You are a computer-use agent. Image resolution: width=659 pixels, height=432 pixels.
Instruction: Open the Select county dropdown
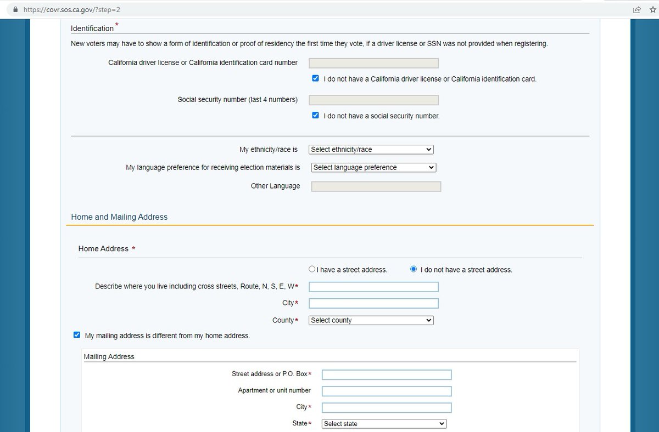point(371,320)
